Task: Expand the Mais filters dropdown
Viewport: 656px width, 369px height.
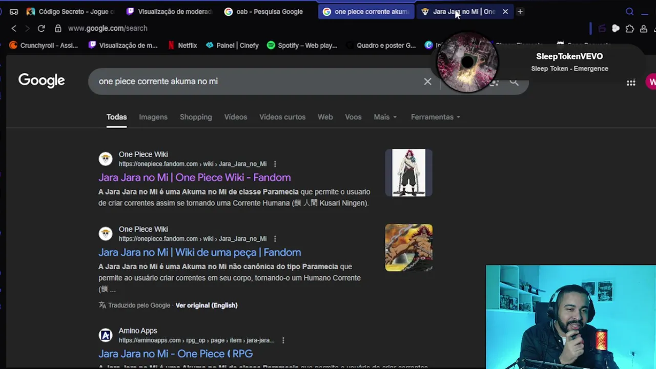Action: click(x=385, y=117)
